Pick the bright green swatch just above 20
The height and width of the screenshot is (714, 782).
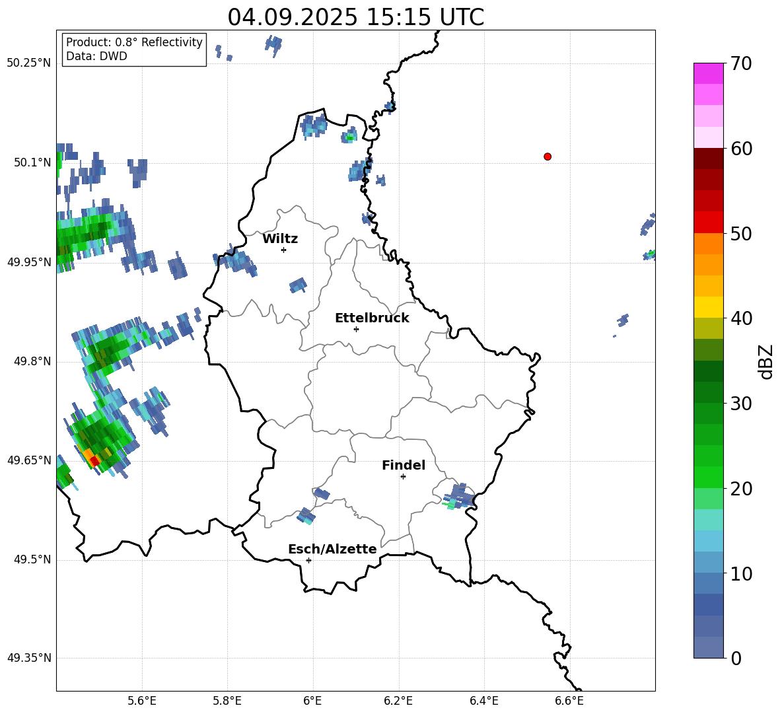pos(708,477)
